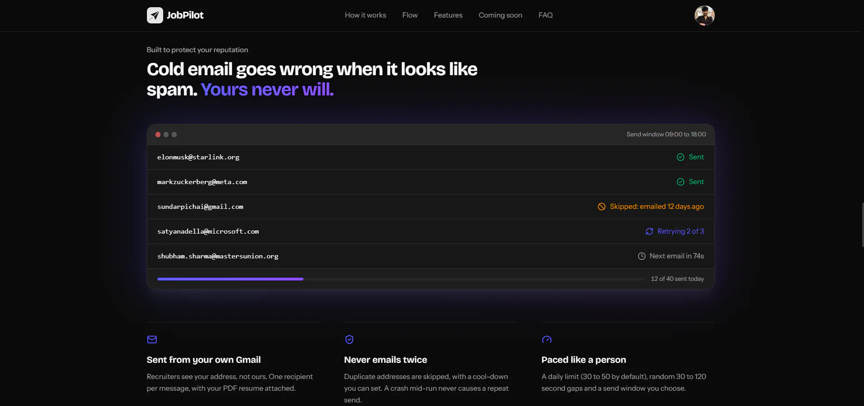The width and height of the screenshot is (864, 406).
Task: Click the shield icon above Never emails twice
Action: 349,339
